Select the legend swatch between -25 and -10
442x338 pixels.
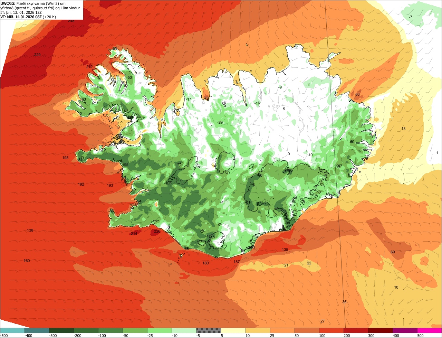coord(160,330)
